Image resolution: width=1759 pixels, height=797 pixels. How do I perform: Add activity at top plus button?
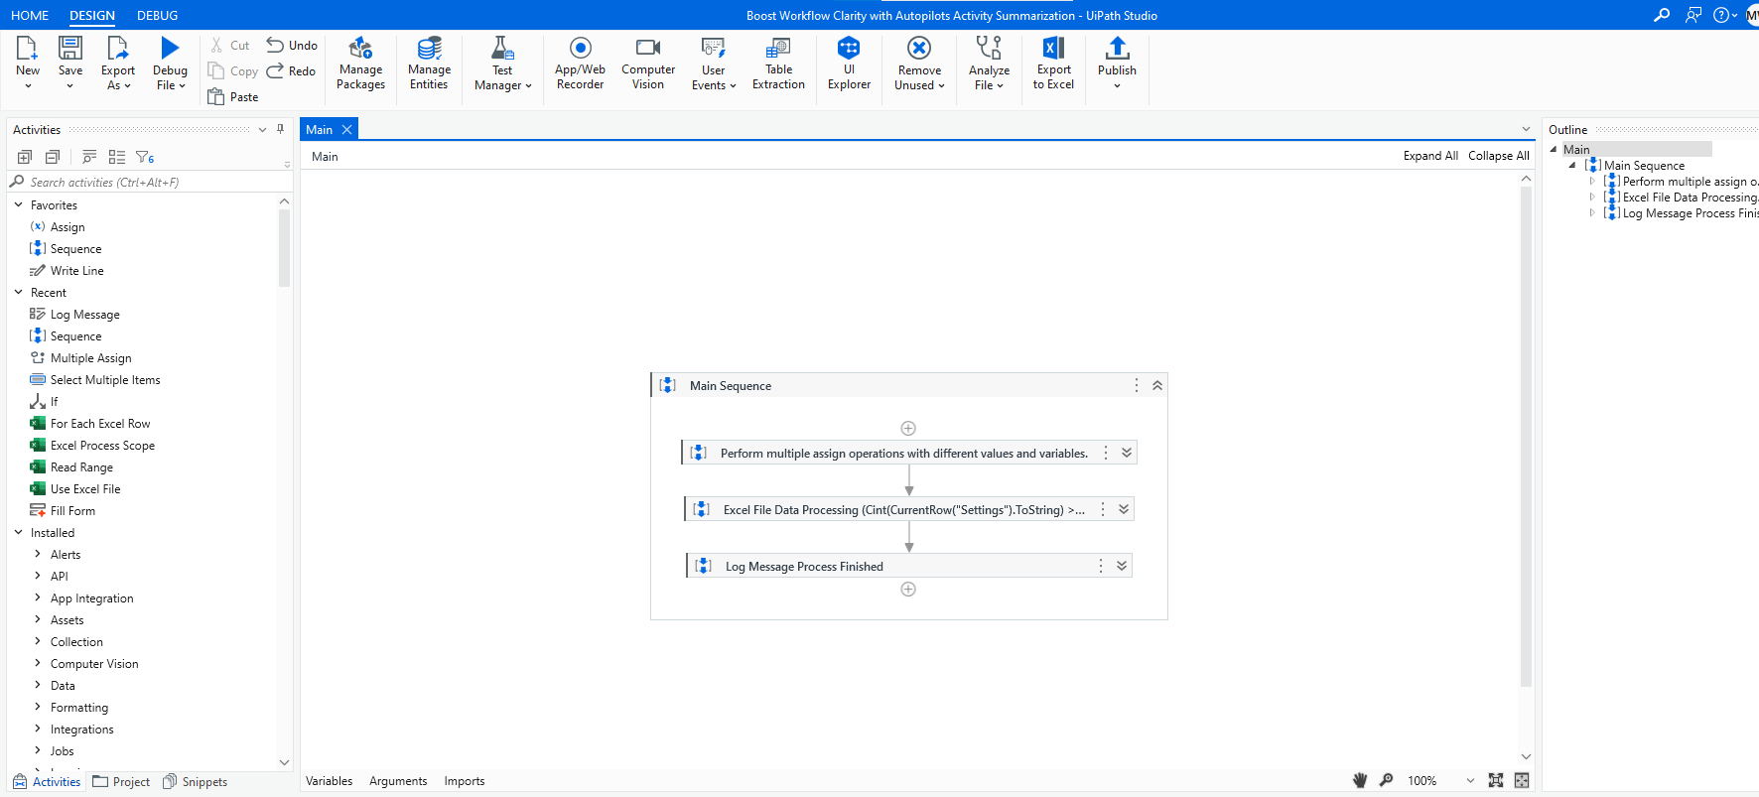click(907, 429)
